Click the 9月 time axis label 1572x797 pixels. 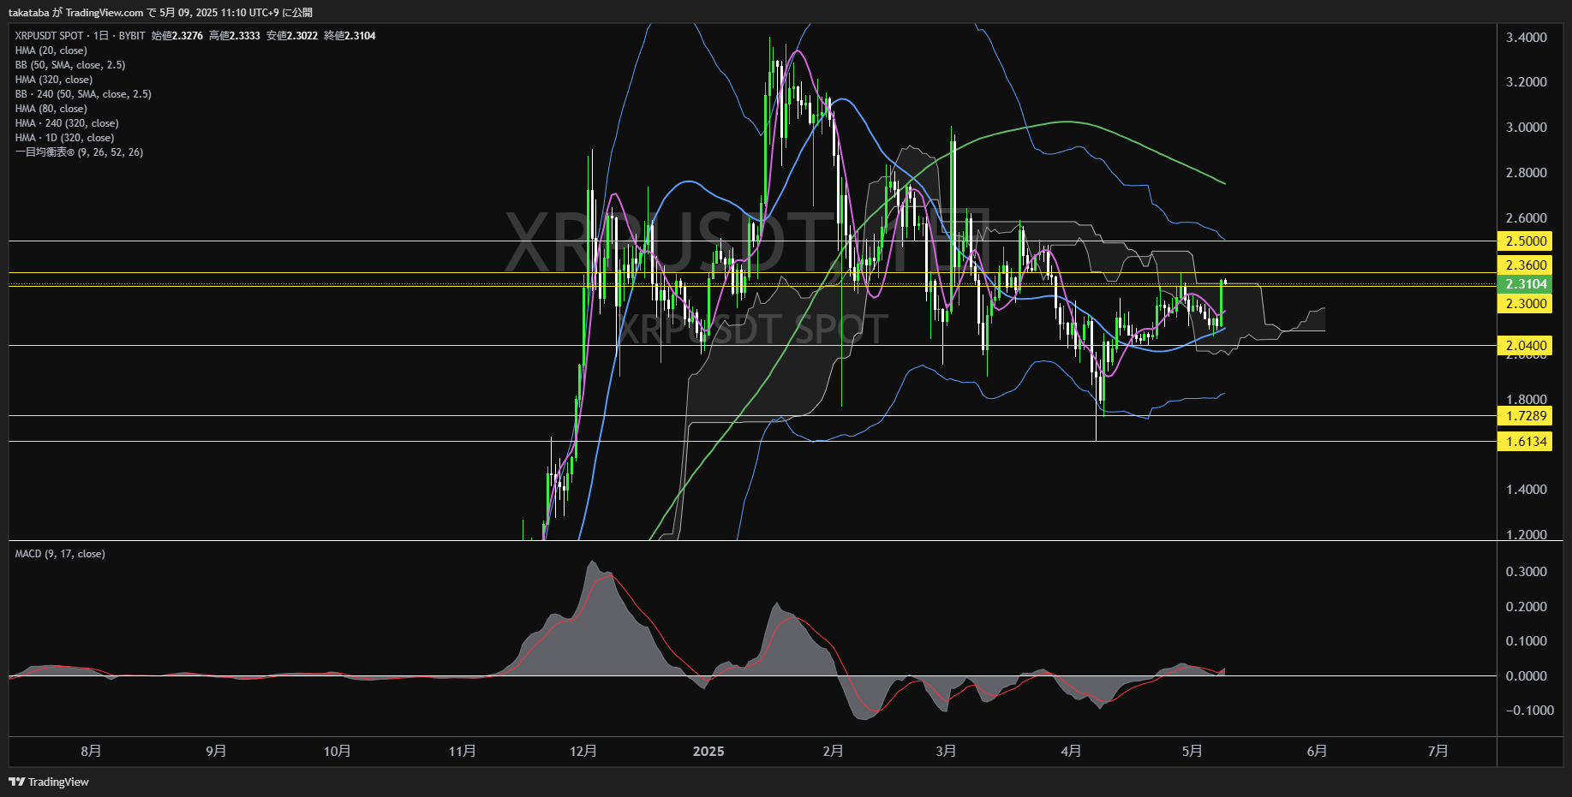tap(216, 751)
